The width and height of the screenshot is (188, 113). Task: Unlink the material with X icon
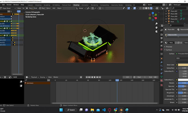(x=181, y=43)
